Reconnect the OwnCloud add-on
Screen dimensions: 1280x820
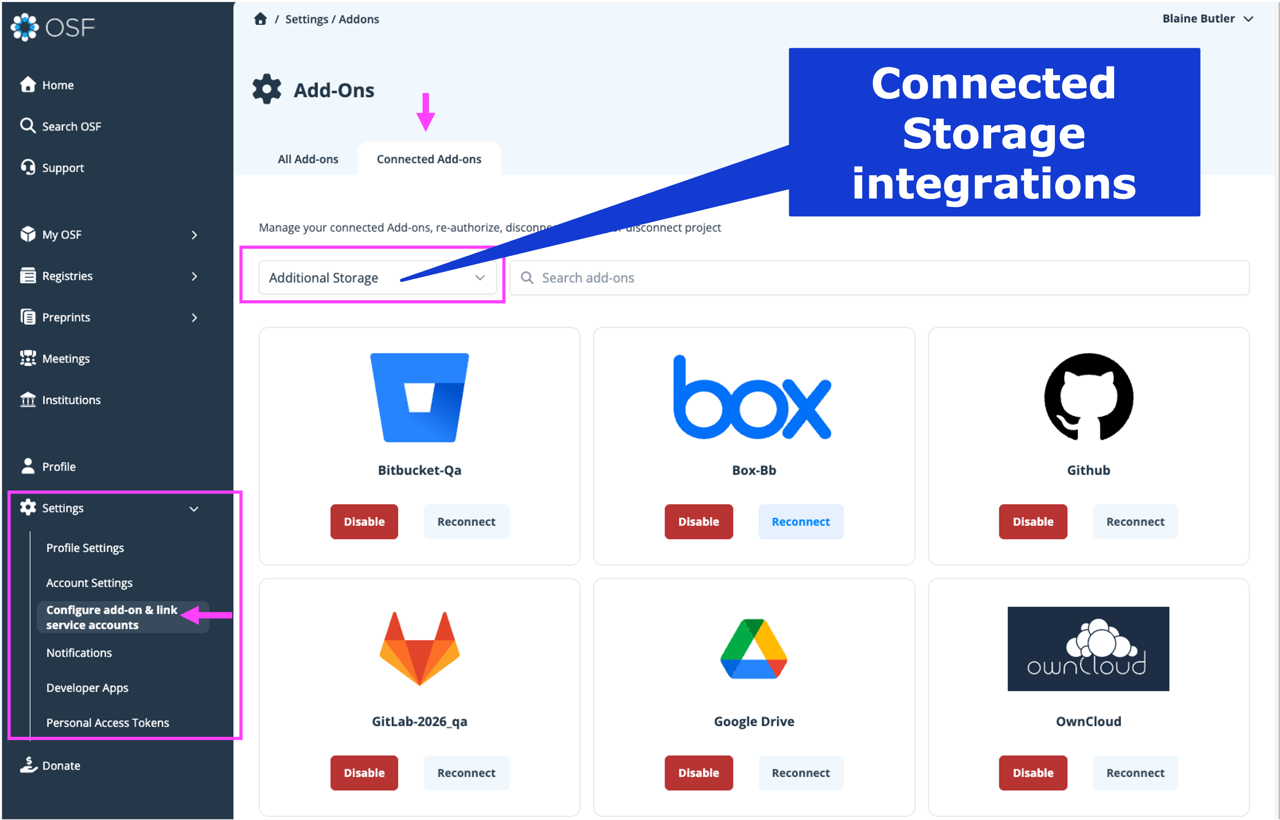point(1135,773)
